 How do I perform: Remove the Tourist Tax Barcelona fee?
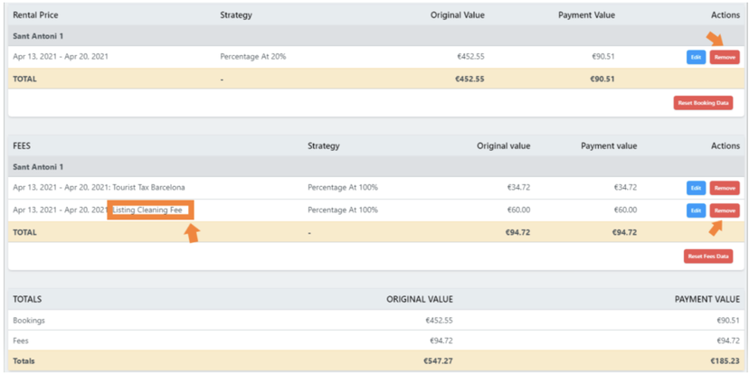724,188
